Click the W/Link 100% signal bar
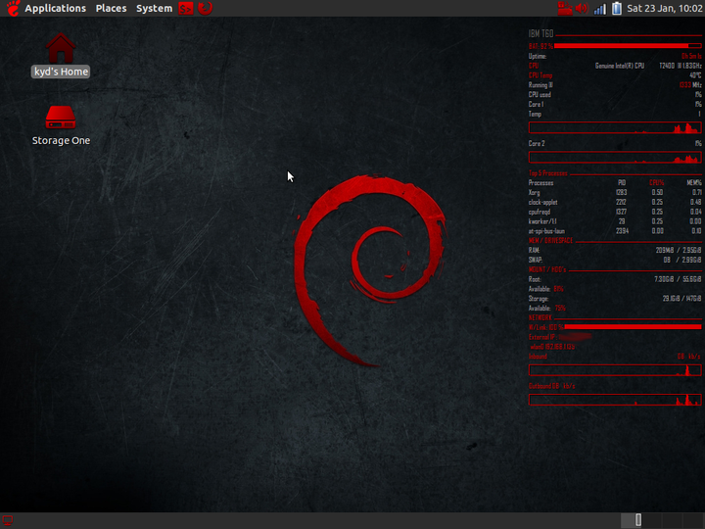The height and width of the screenshot is (529, 705). point(633,326)
